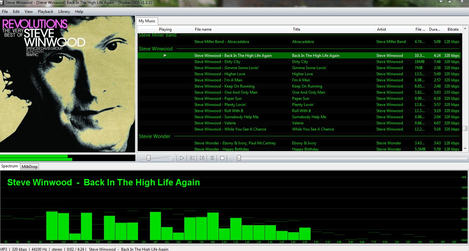Click the now-playing arrow beside Back In The High Life Again

[x=165, y=56]
